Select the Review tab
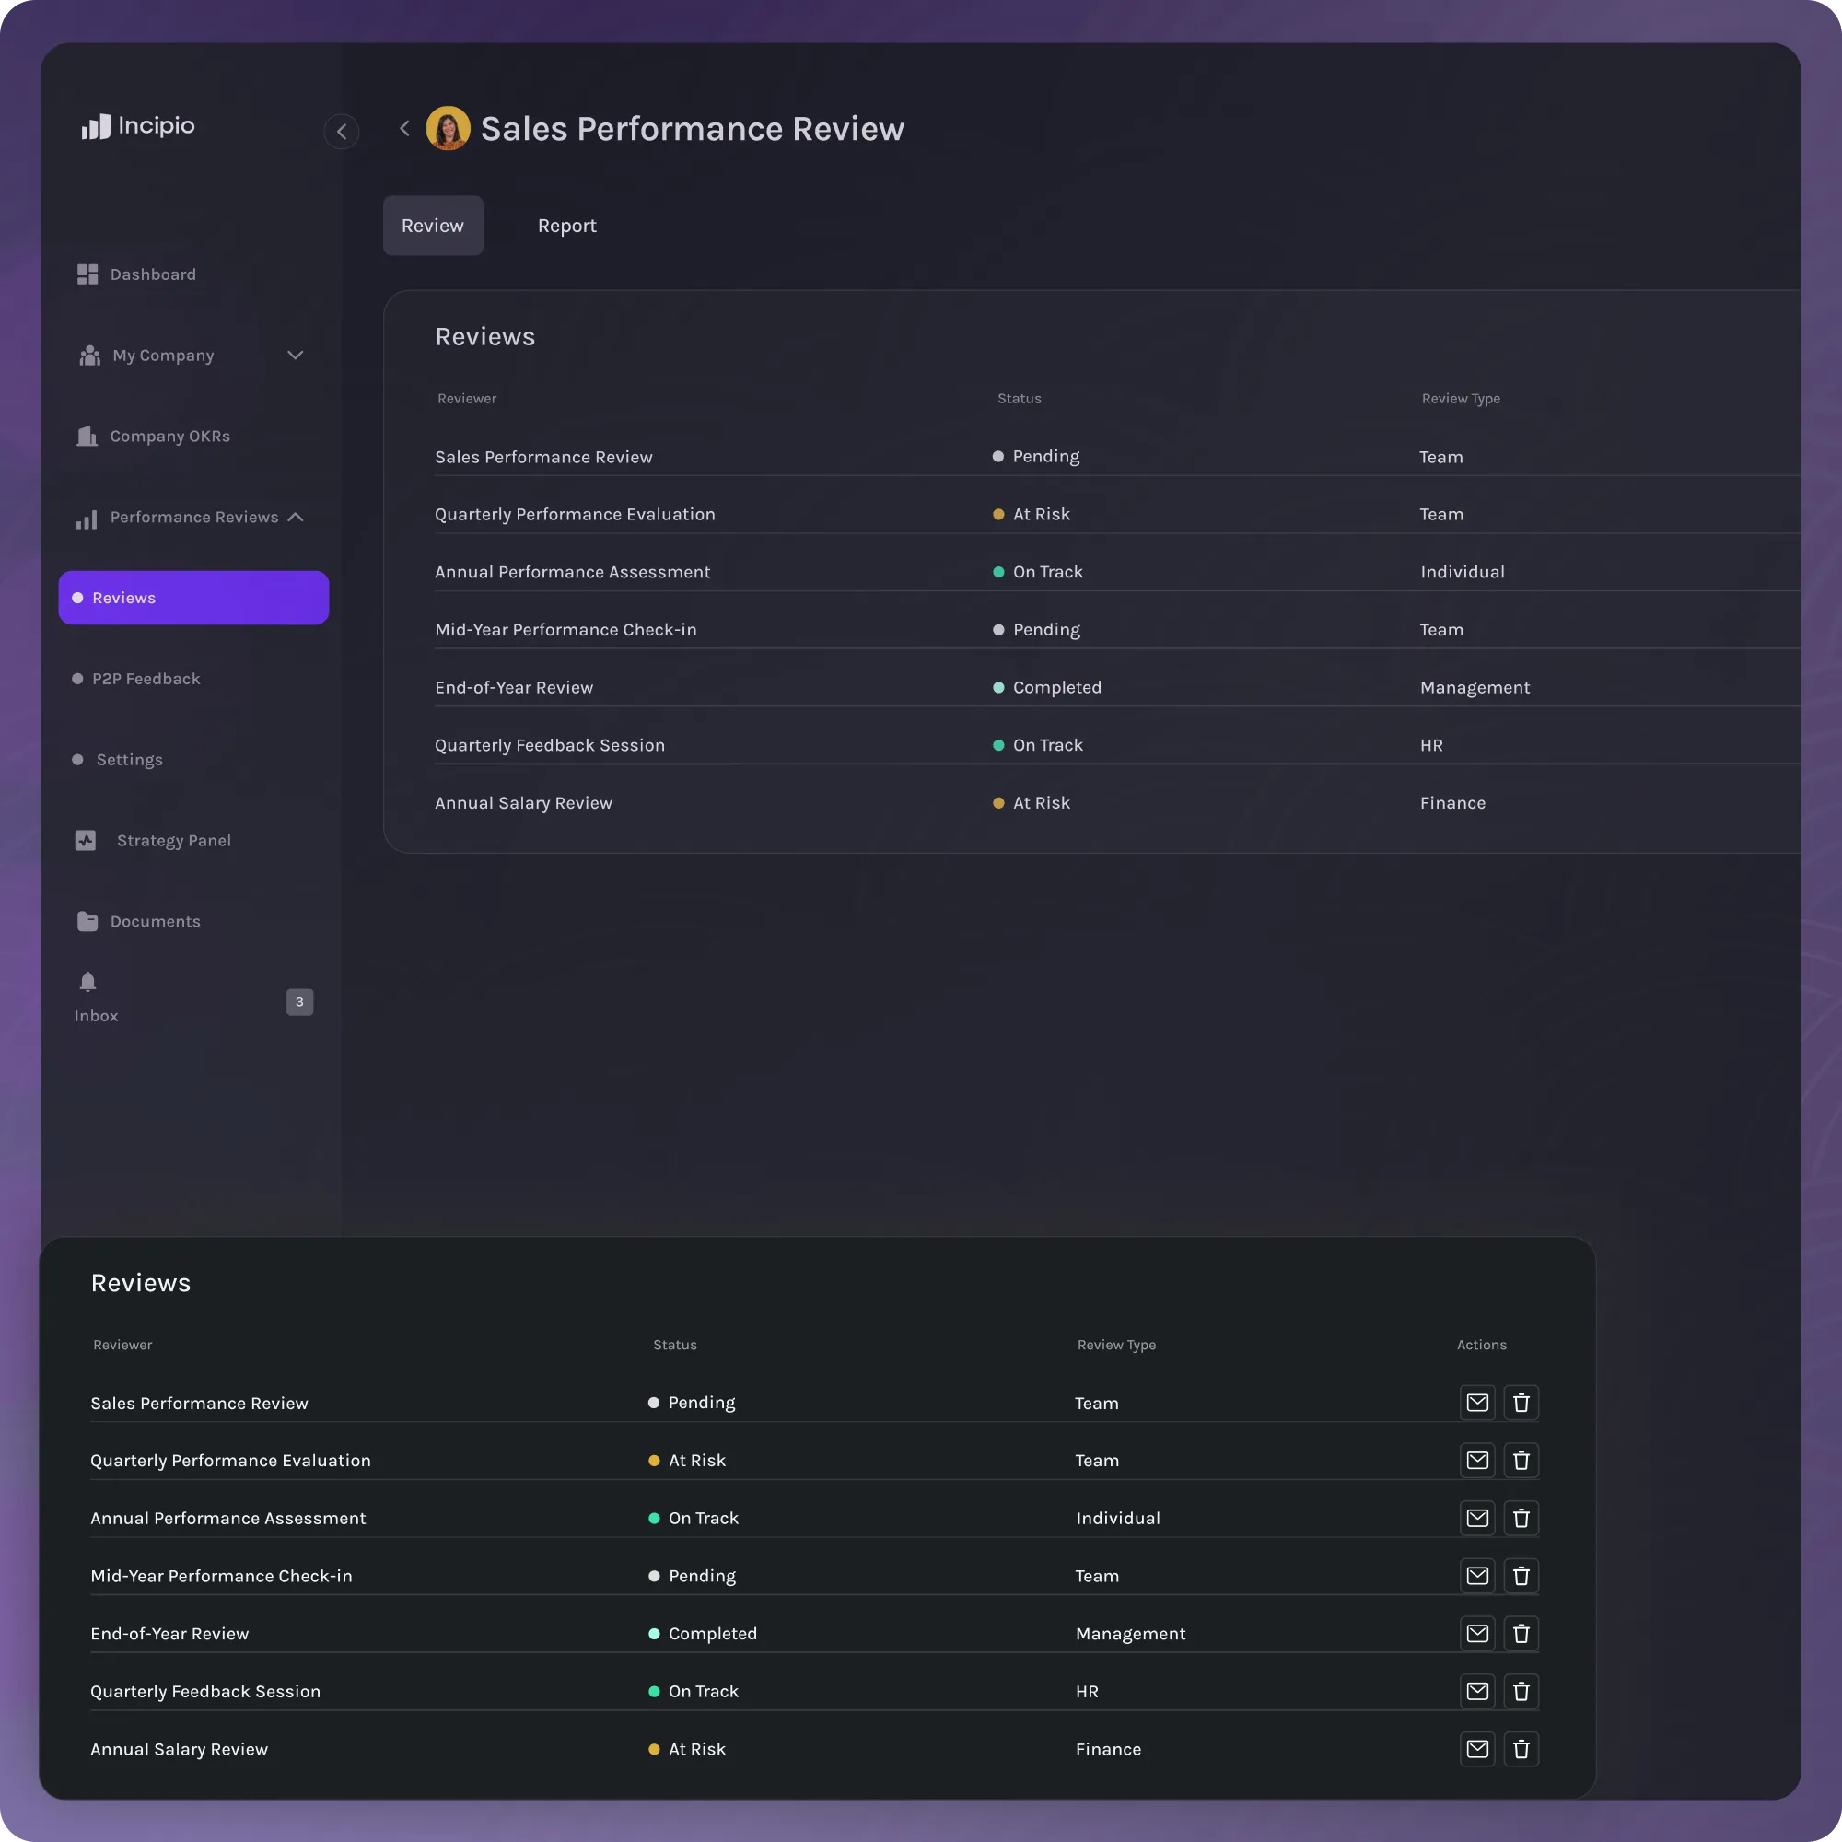 coord(432,226)
